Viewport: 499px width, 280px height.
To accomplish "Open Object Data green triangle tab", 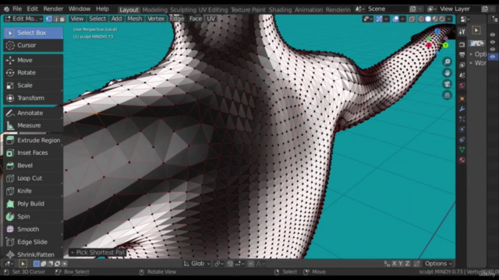I will click(462, 149).
